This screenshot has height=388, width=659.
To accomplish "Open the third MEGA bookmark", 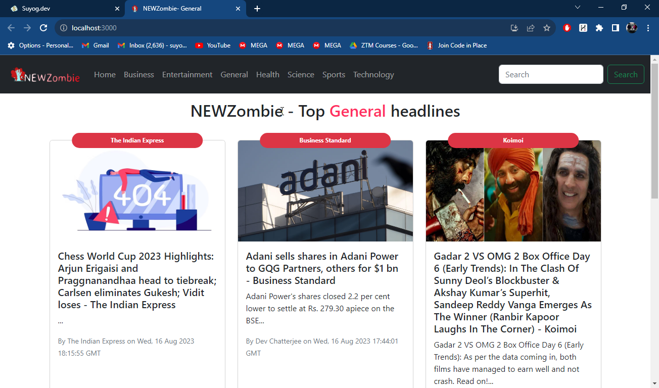I will click(x=327, y=45).
